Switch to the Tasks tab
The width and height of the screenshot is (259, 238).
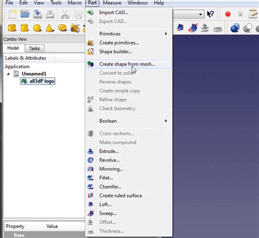point(34,48)
